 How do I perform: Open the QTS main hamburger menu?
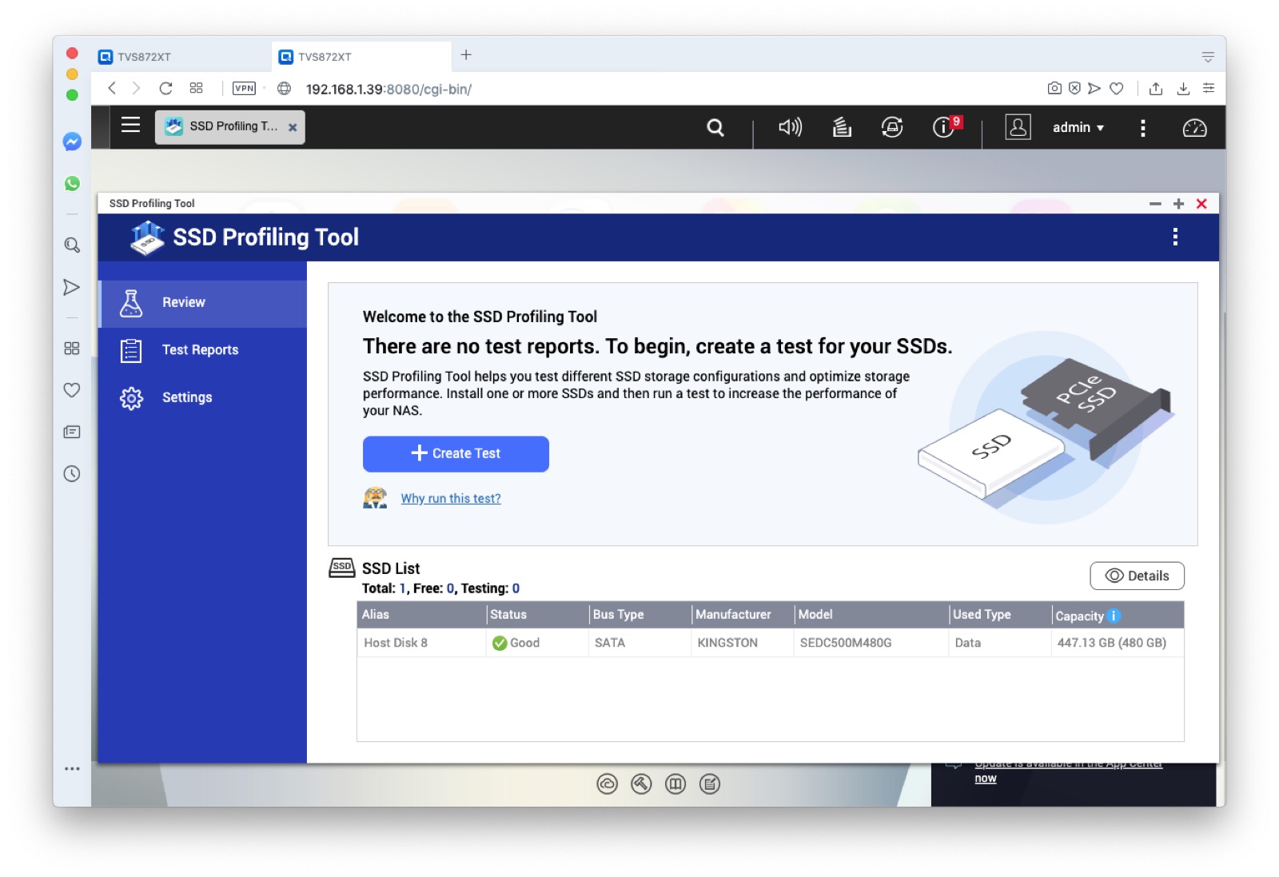pos(130,126)
